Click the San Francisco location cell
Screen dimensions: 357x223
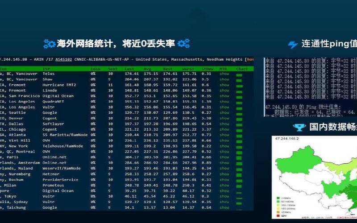point(20,96)
